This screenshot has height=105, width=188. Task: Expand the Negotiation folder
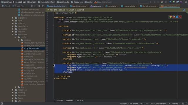click(x=13, y=26)
